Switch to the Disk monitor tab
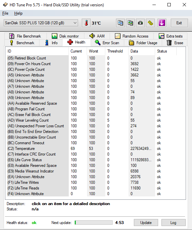Image resolution: width=192 pixels, height=230 pixels. tap(65, 36)
